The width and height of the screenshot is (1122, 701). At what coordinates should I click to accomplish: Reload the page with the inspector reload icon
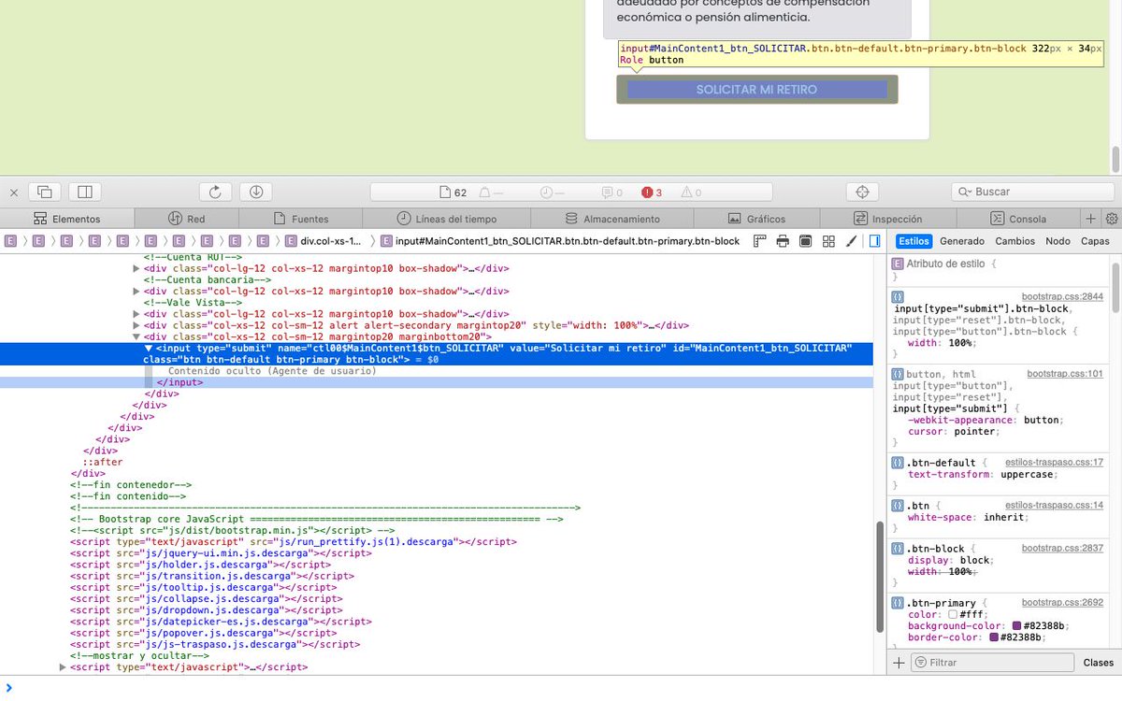point(215,192)
